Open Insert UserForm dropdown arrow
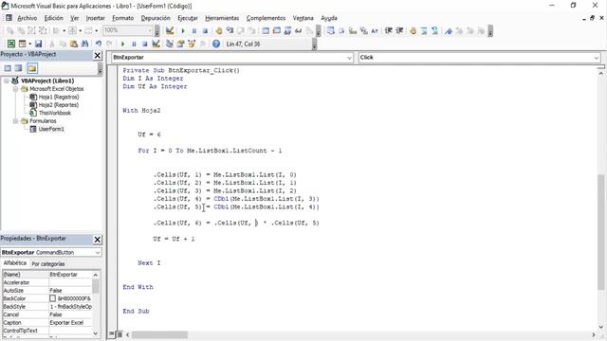The width and height of the screenshot is (607, 341). [29, 44]
